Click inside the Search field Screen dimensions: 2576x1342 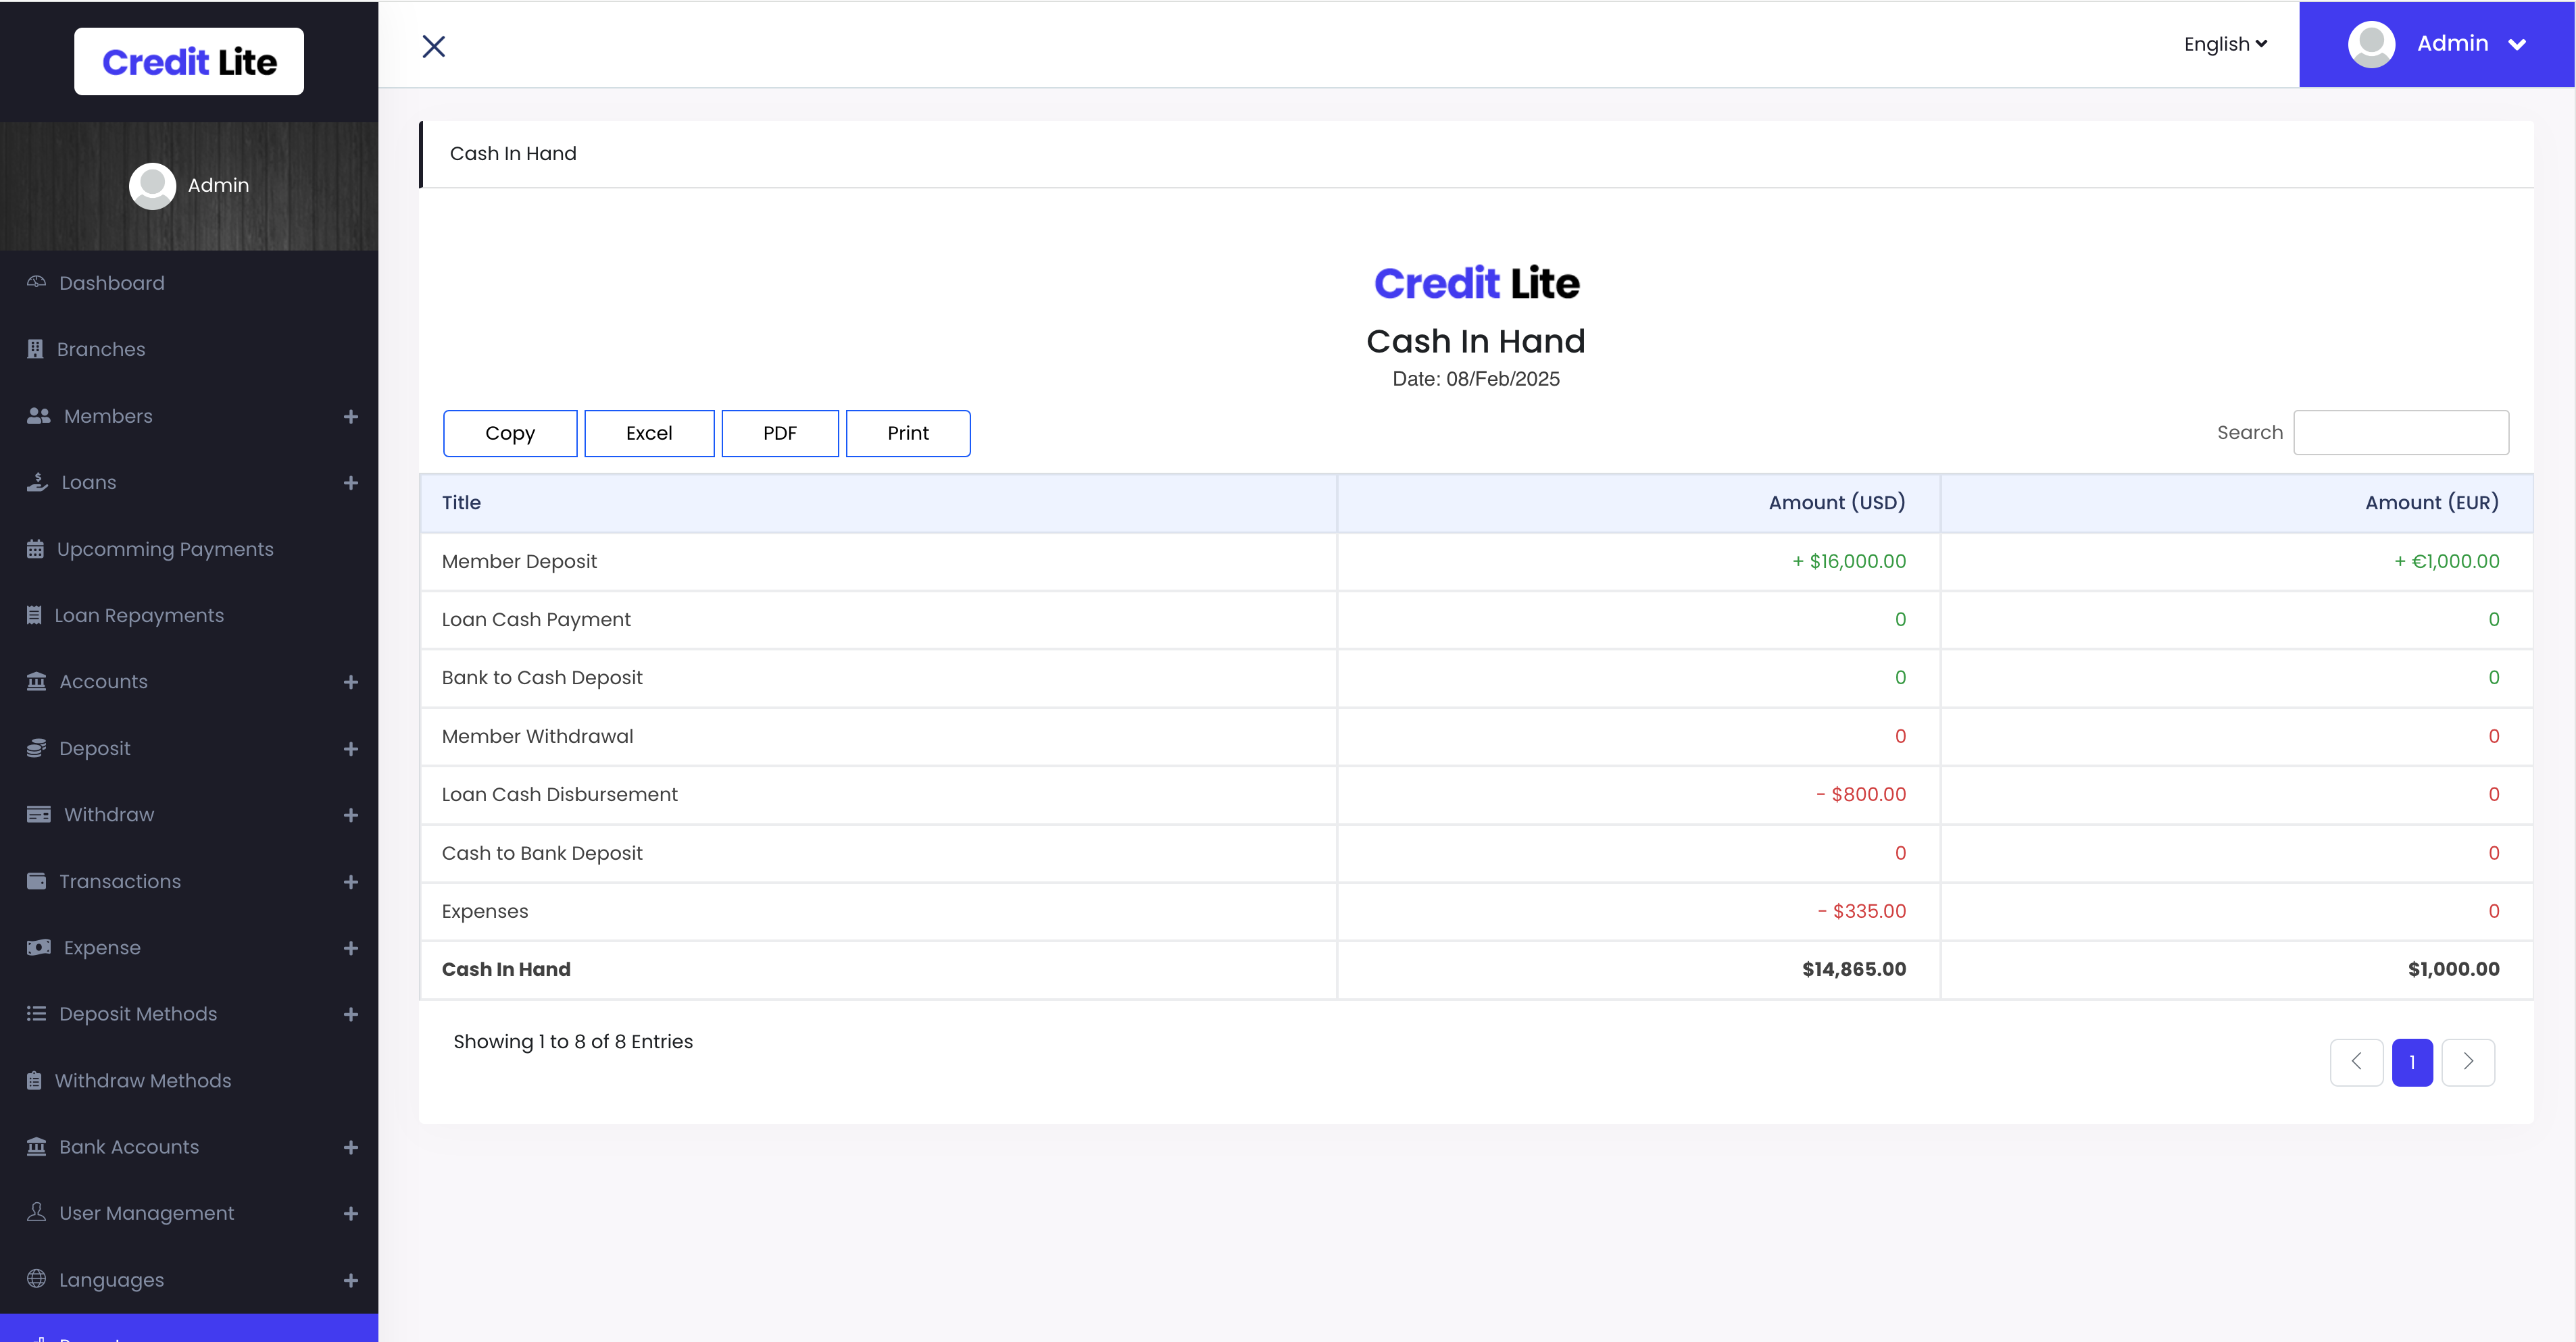tap(2399, 432)
